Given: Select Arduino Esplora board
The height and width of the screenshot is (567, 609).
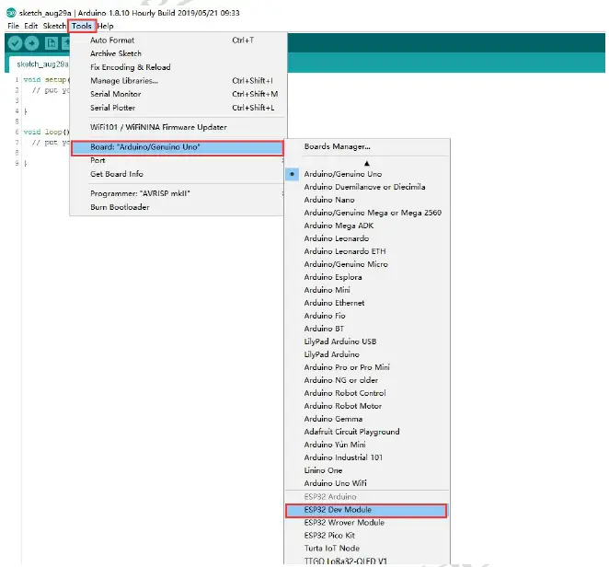Looking at the screenshot, I should coord(367,277).
